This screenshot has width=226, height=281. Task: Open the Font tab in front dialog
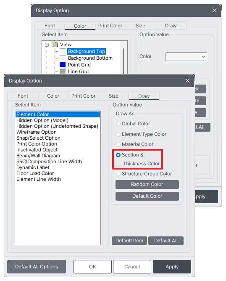(23, 96)
